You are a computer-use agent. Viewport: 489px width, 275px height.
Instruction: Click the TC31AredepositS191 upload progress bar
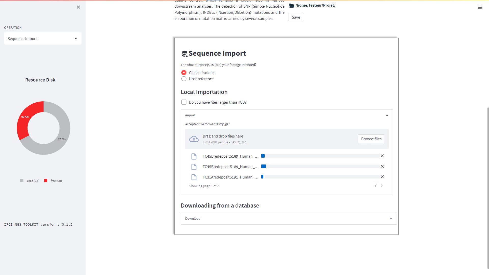[320, 177]
